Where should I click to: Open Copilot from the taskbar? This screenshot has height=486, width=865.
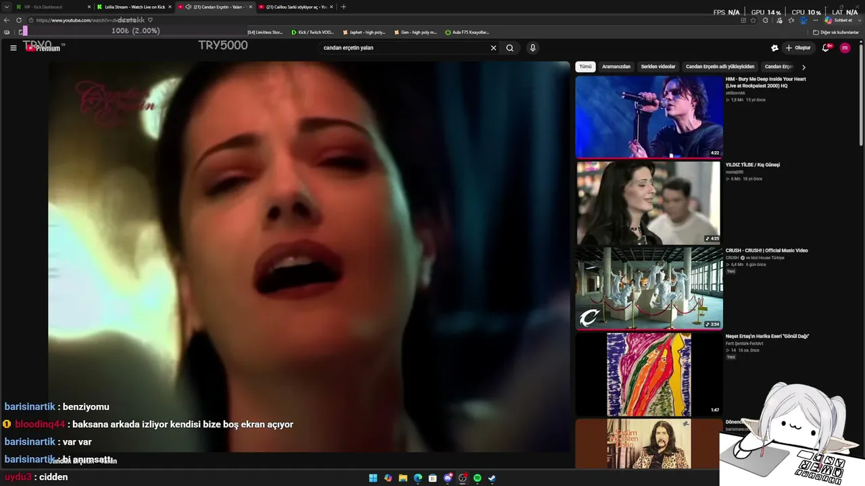pos(388,478)
